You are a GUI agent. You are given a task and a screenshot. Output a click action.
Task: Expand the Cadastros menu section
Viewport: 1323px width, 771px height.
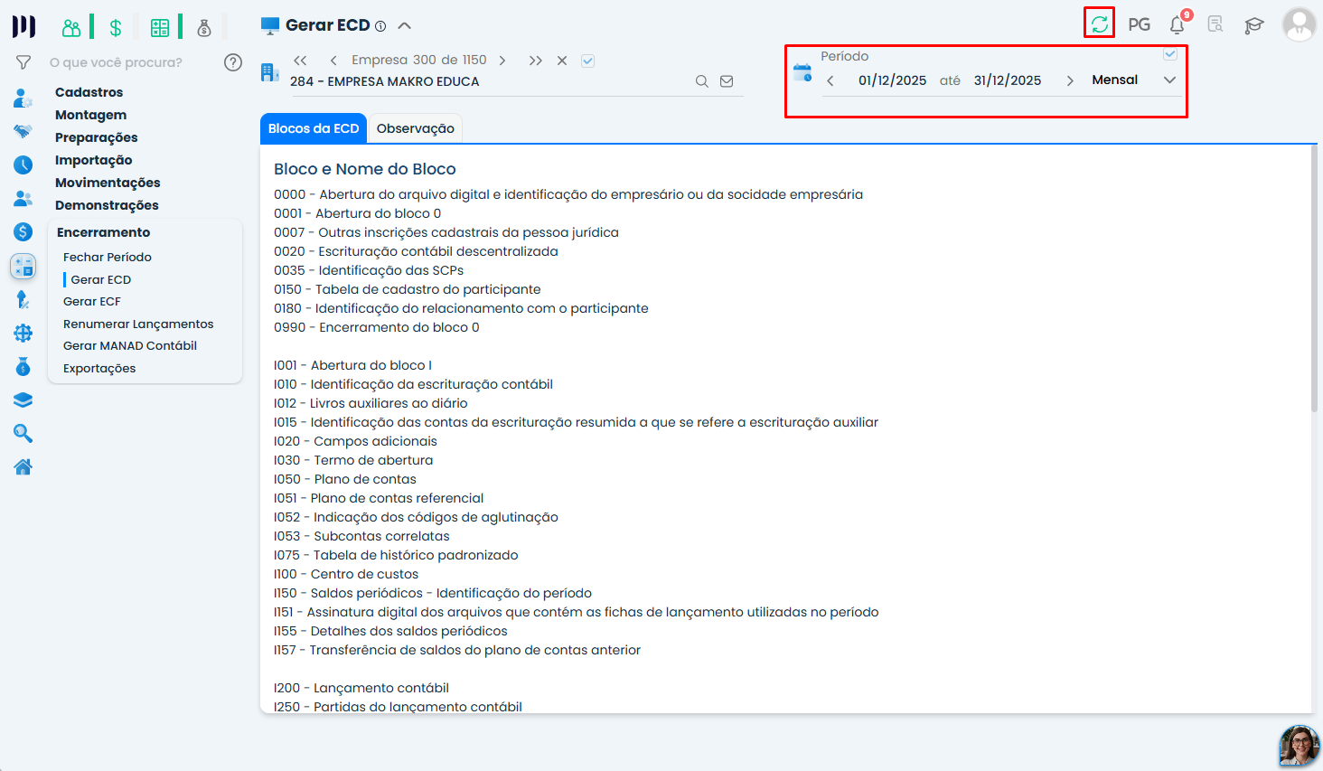(89, 92)
